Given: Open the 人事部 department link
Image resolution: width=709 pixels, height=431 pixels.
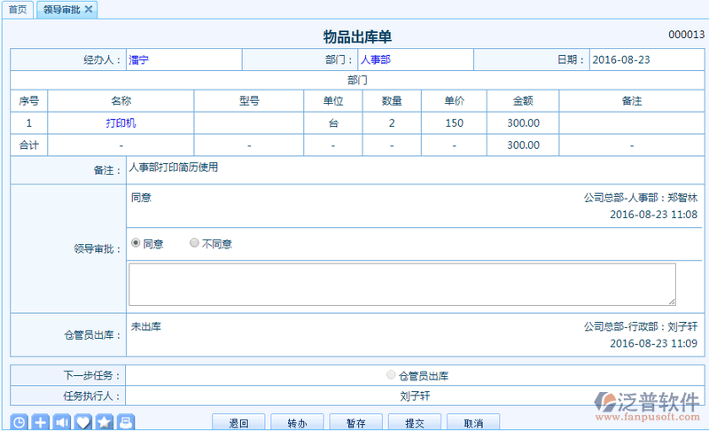Looking at the screenshot, I should (375, 59).
